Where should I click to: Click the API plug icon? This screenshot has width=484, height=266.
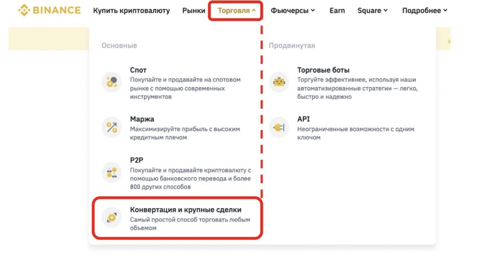coord(279,127)
